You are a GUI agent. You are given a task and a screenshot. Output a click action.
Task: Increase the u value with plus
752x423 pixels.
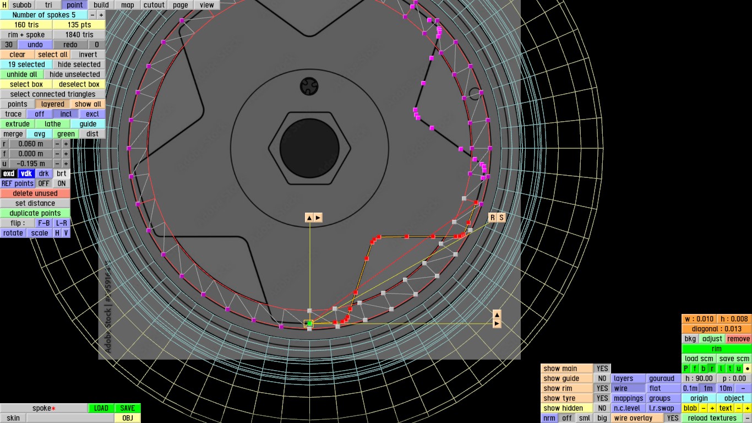pos(66,164)
